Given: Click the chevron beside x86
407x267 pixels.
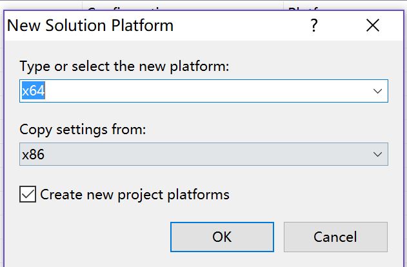Looking at the screenshot, I should [x=377, y=154].
